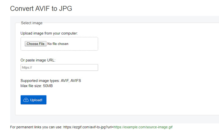This screenshot has height=131, width=219.
Task: Click the 'Or paste image URL:' label
Action: pos(38,60)
